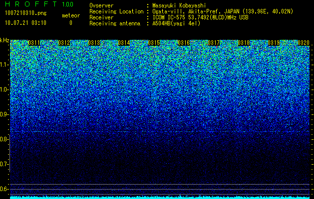This screenshot has width=314, height=199.
Task: Click the Receiving antenna field label
Action: [x=115, y=23]
